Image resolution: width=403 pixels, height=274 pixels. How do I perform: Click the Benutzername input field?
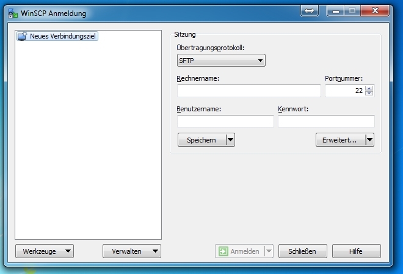point(225,122)
